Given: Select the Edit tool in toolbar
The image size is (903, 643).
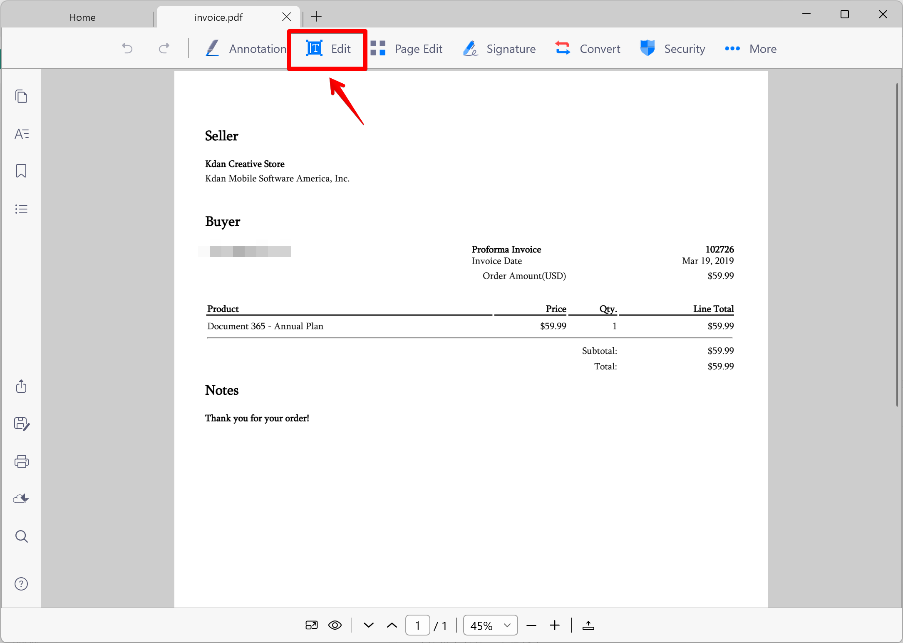Looking at the screenshot, I should pyautogui.click(x=328, y=49).
